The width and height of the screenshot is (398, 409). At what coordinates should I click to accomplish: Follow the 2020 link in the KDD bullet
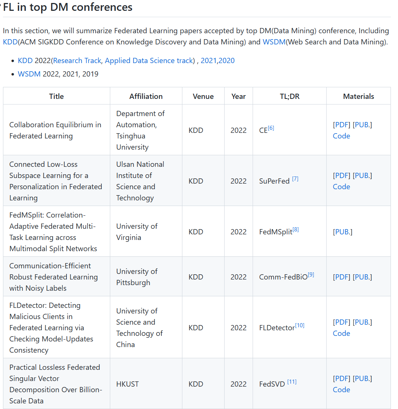(226, 60)
